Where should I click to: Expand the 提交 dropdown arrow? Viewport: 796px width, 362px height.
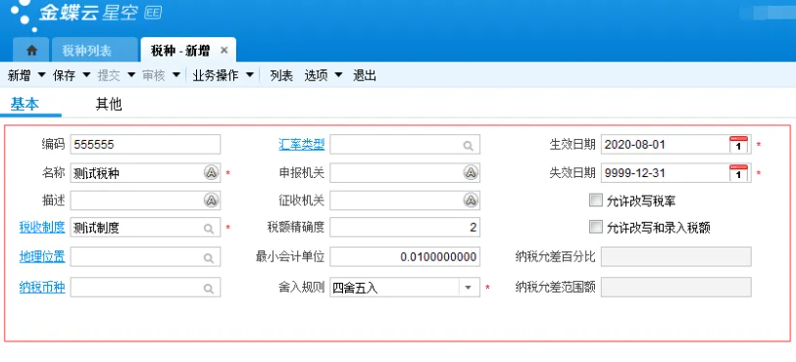click(131, 75)
